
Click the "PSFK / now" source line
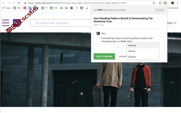pos(99,25)
